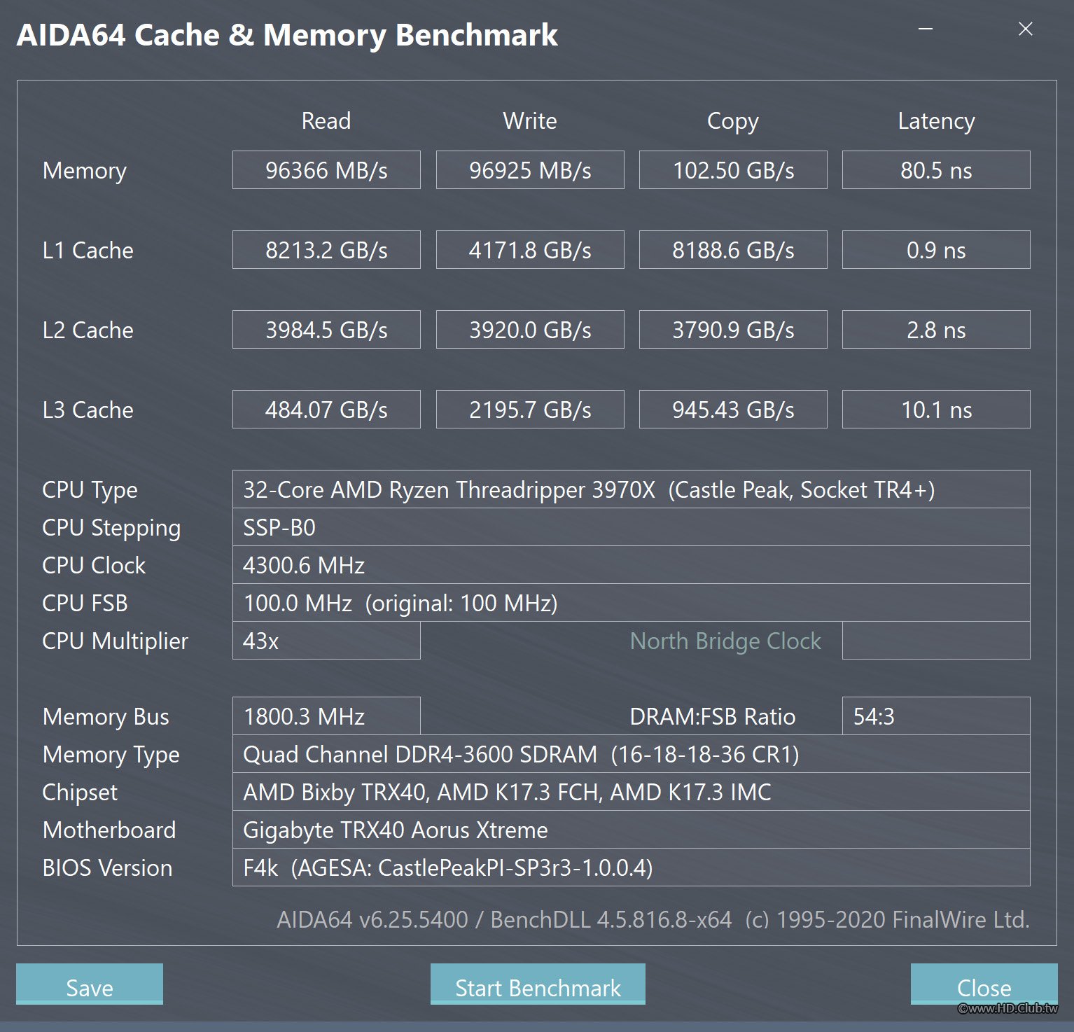Click the Memory Copy result box

(733, 170)
